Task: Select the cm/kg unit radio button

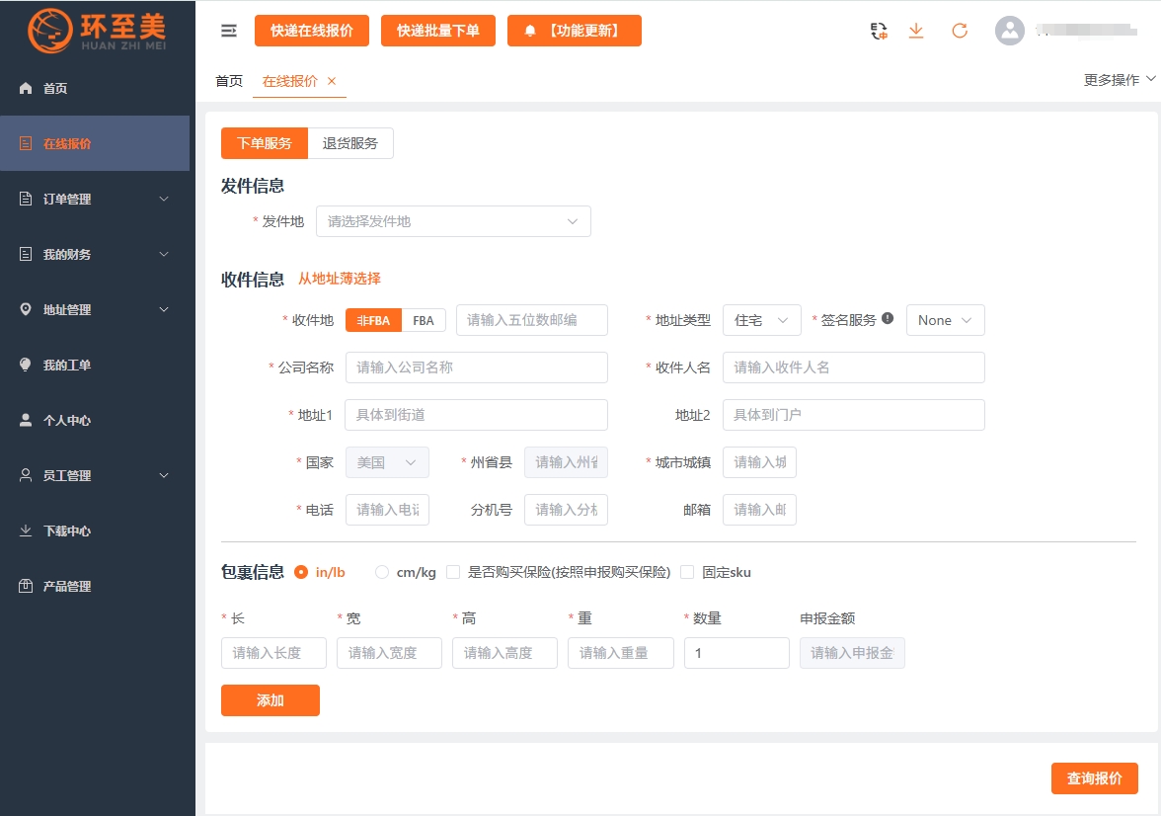Action: (x=382, y=572)
